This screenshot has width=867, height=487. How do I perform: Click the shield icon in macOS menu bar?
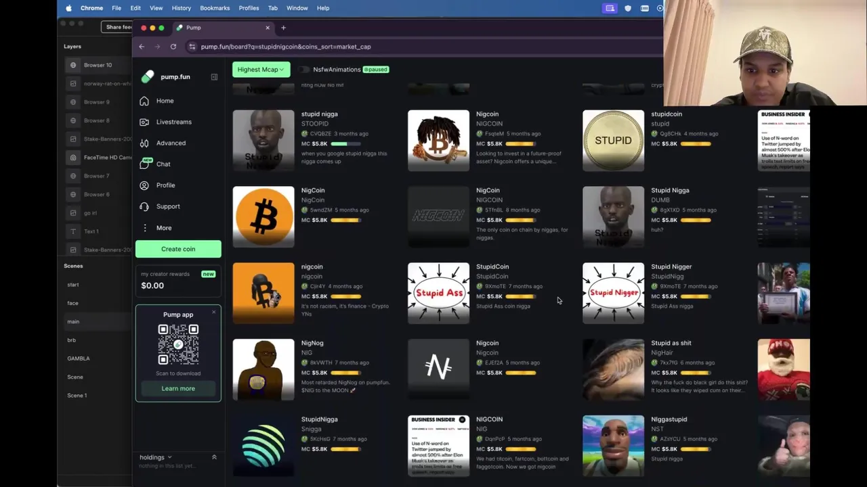coord(628,8)
